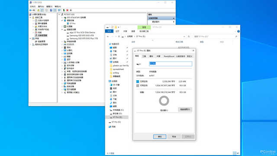The height and width of the screenshot is (156, 277).
Task: Switch to 工具 tab in S7 Pro properties
Action: coord(144,56)
